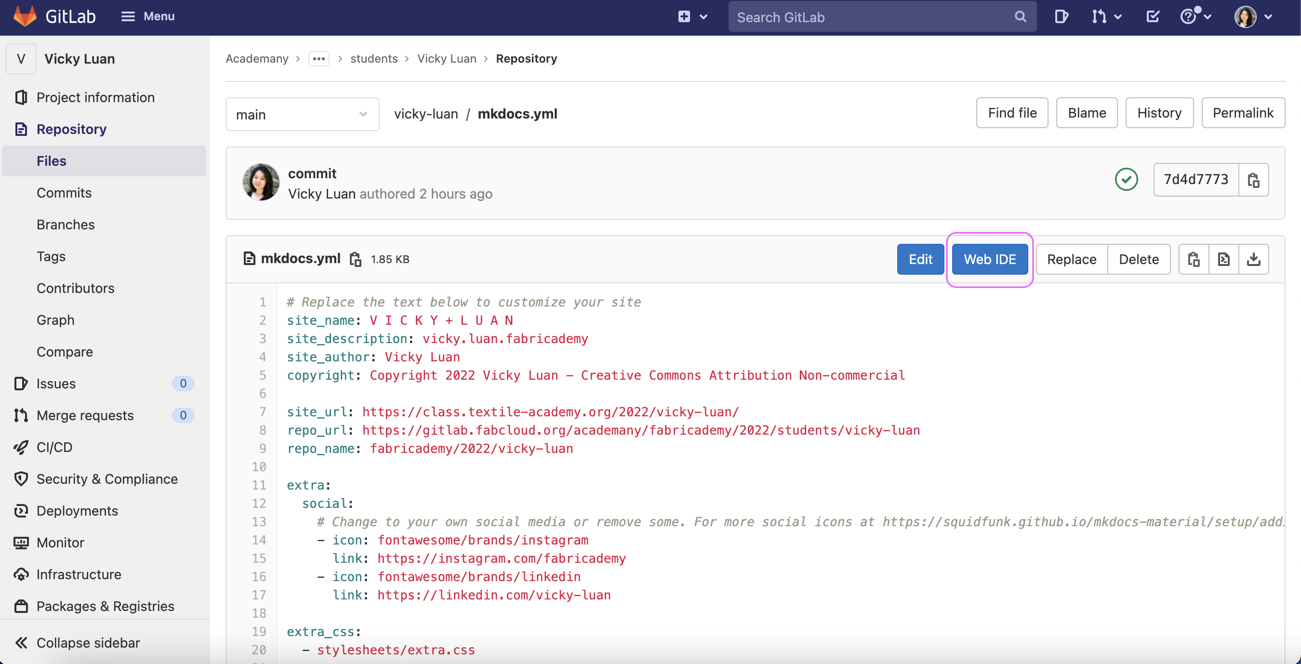Open Contributors in sidebar
Screen dimensions: 1301x664
pyautogui.click(x=75, y=288)
